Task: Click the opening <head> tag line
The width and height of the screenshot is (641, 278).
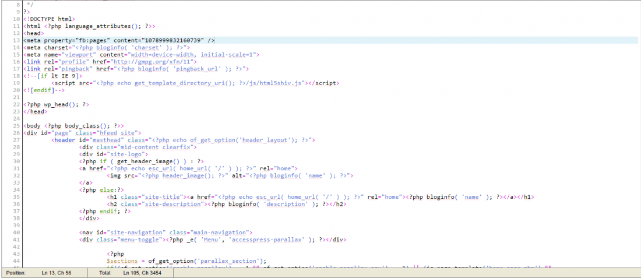Action: tap(35, 33)
